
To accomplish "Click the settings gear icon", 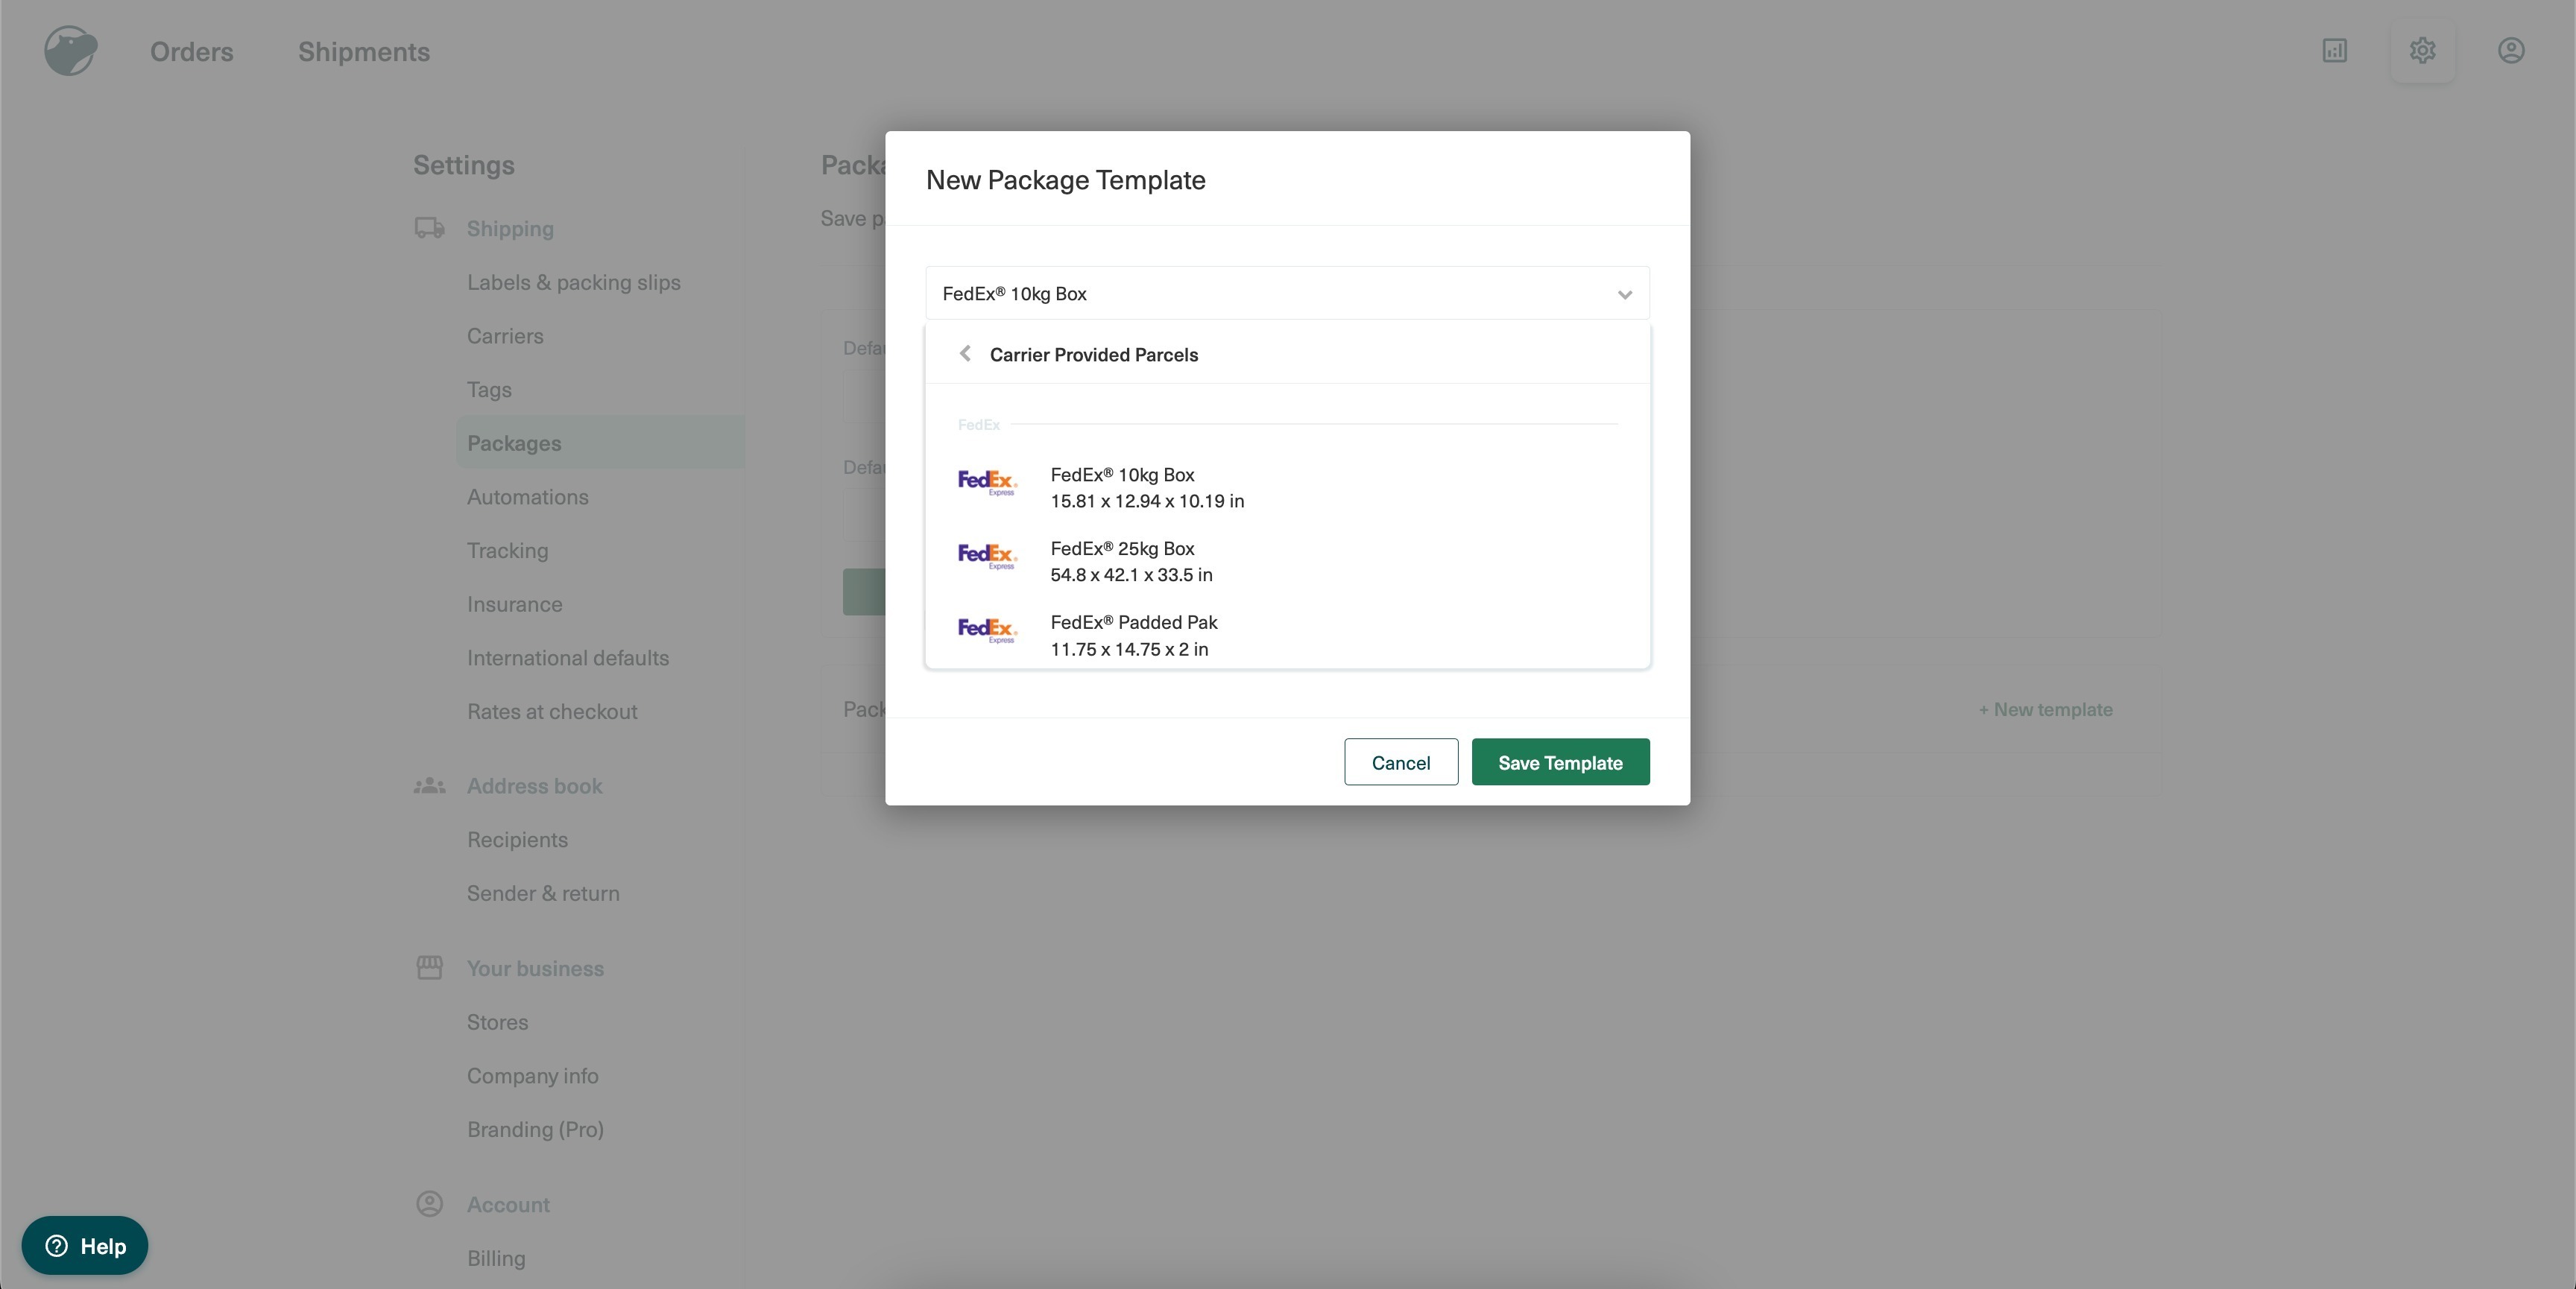I will point(2421,51).
